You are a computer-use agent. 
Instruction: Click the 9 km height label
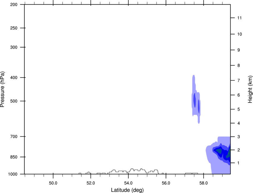239,50
